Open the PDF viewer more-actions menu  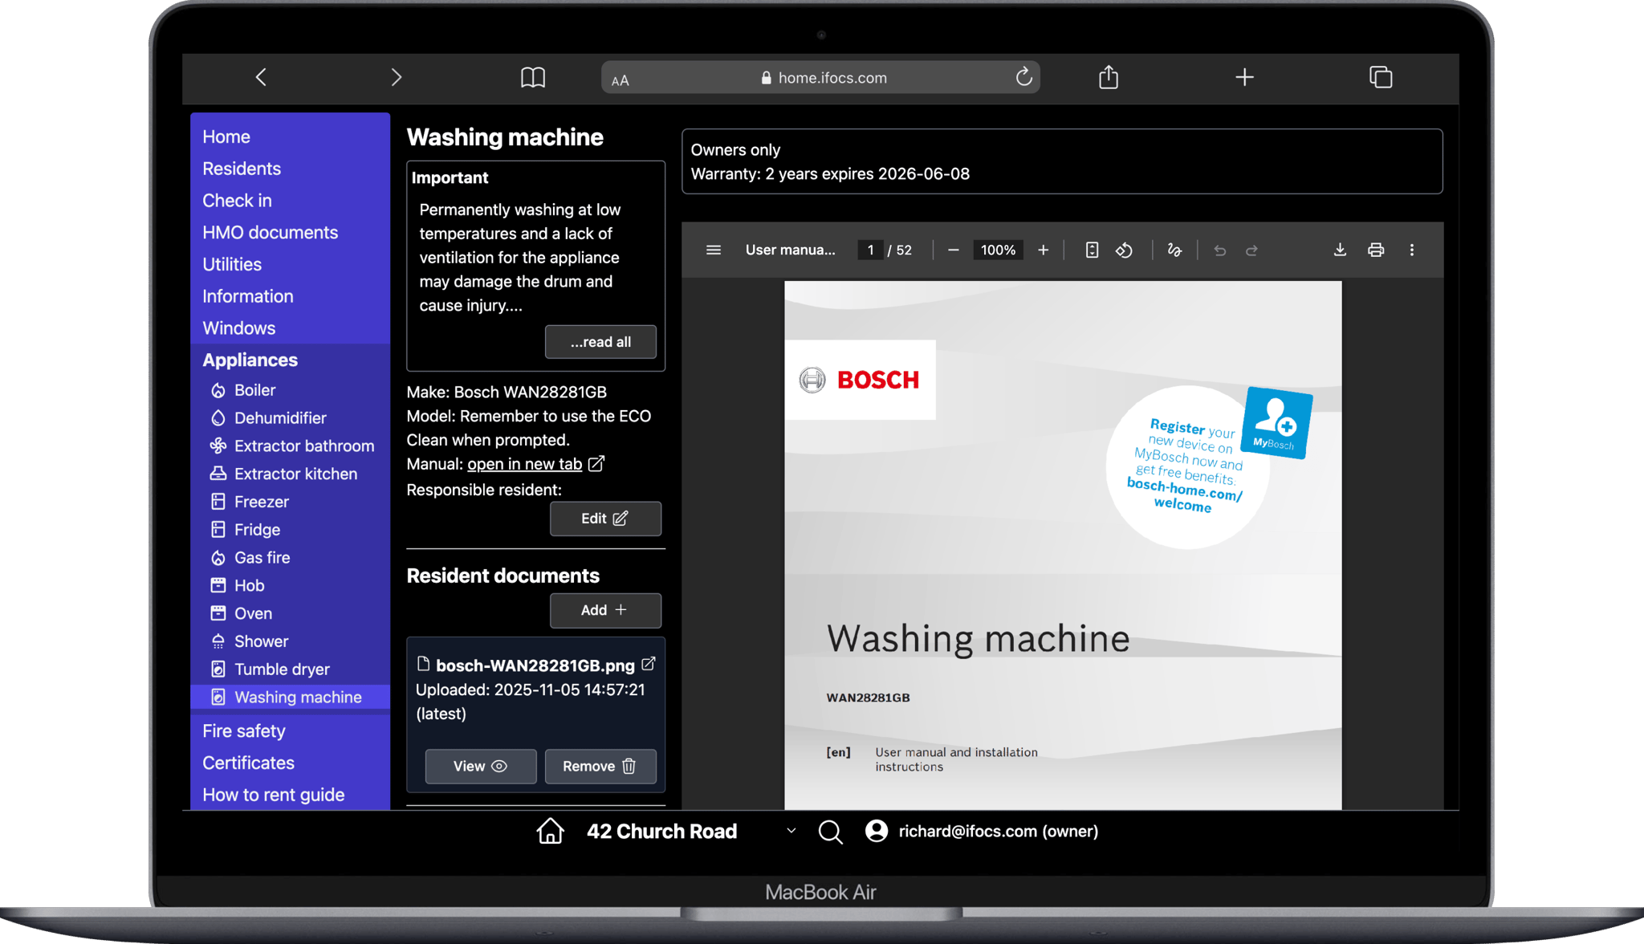pyautogui.click(x=1412, y=250)
